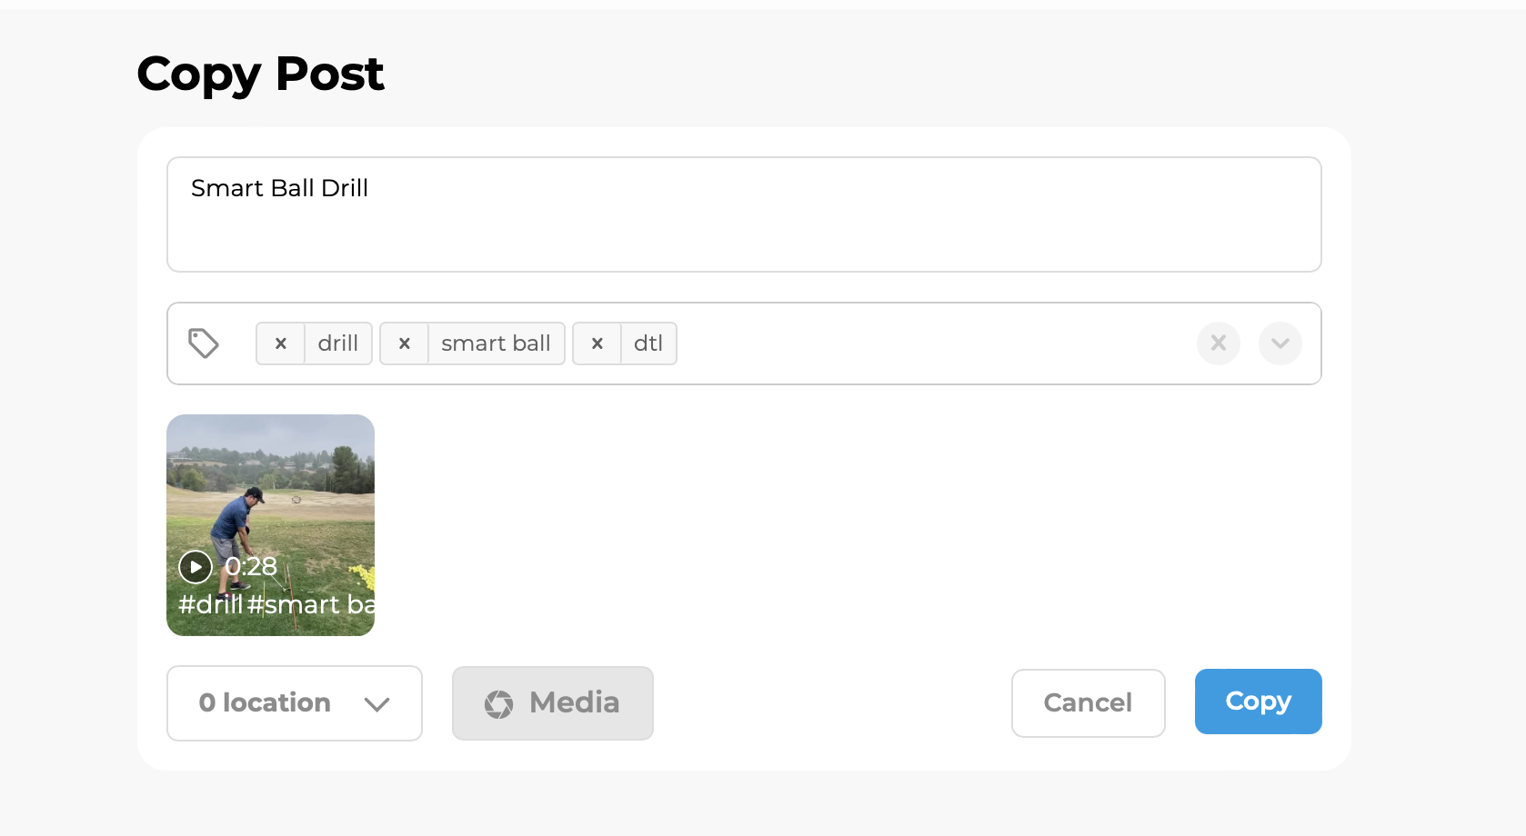Click the "drill" tag label
The height and width of the screenshot is (836, 1526).
click(x=338, y=343)
